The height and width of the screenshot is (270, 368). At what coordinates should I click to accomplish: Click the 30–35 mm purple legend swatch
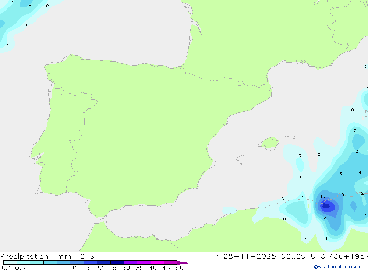[130, 263]
